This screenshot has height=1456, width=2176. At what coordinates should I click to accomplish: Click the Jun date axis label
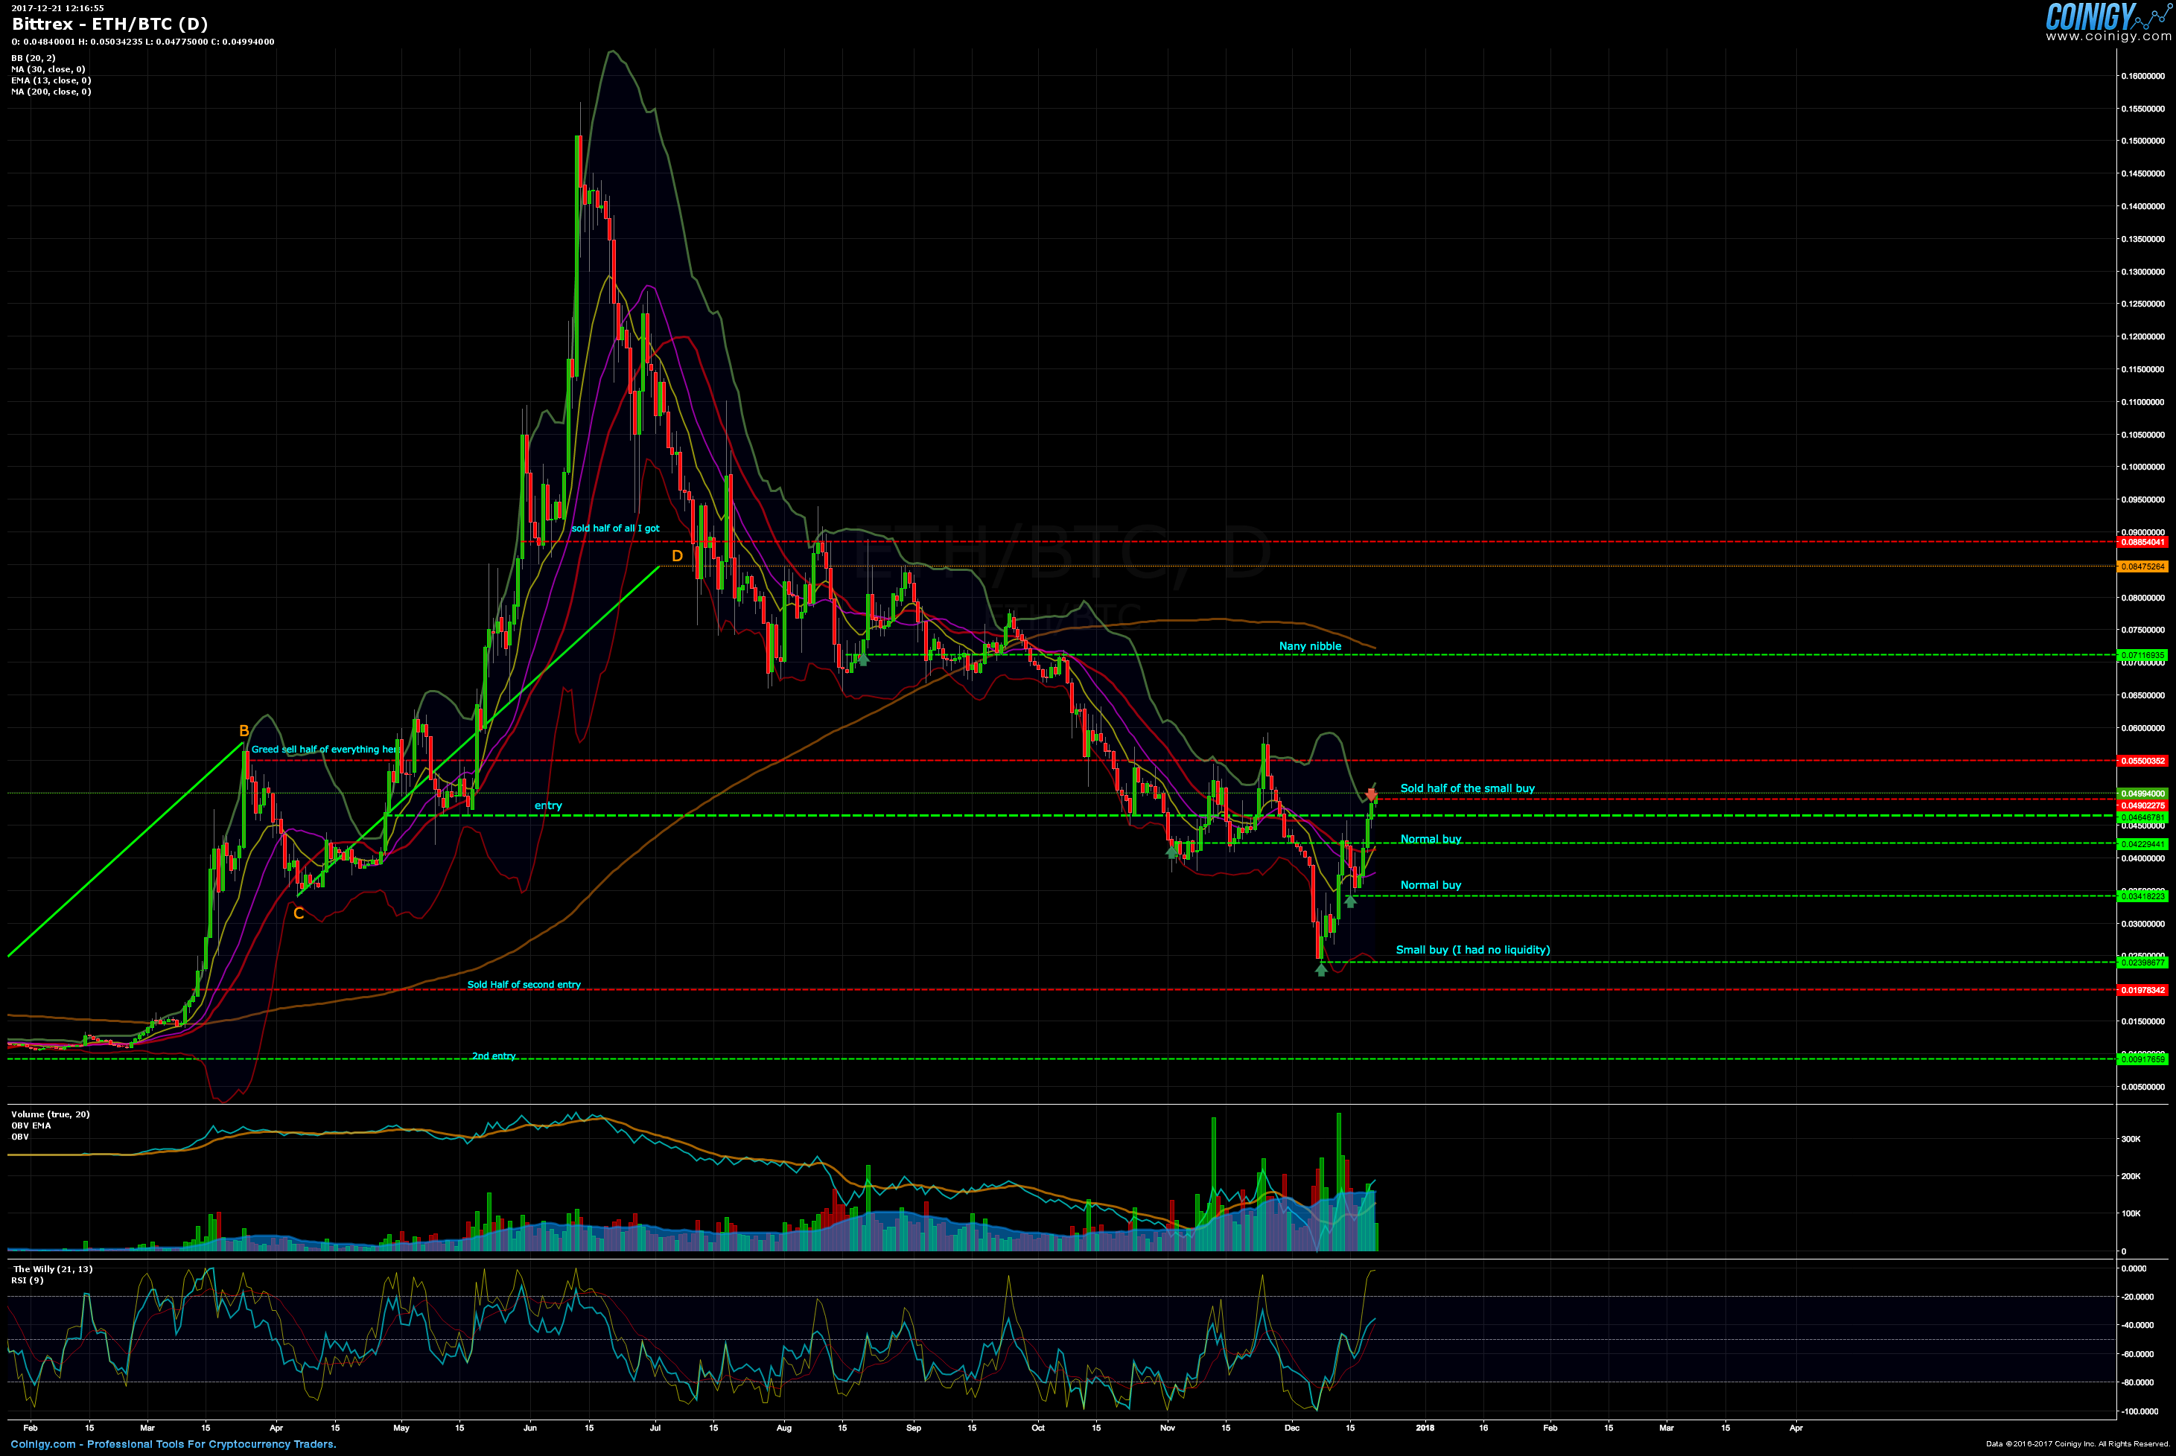[x=530, y=1428]
